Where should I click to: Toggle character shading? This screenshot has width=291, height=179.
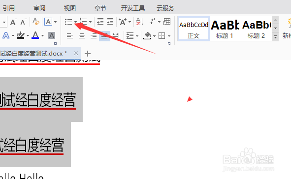52,35
